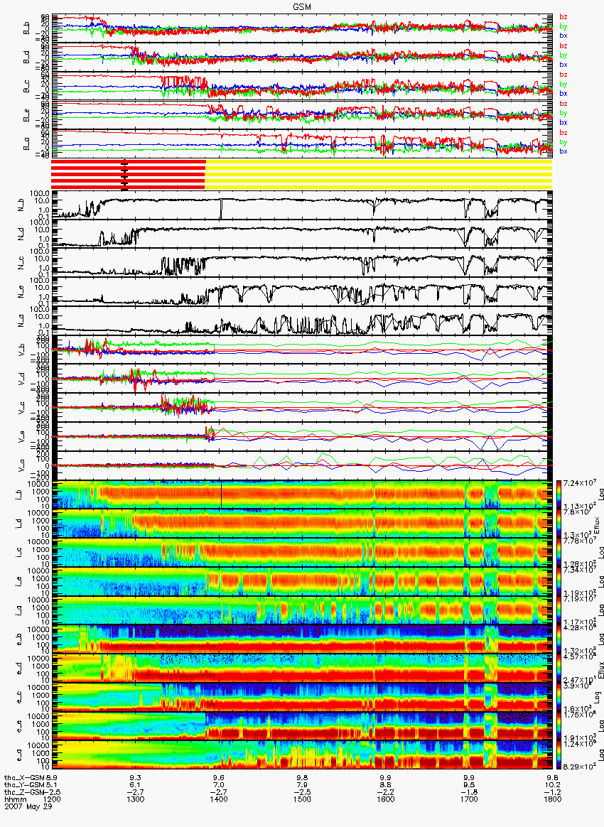The image size is (604, 827).
Task: Click the blue bx legend of B_b panel
Action: pos(563,36)
